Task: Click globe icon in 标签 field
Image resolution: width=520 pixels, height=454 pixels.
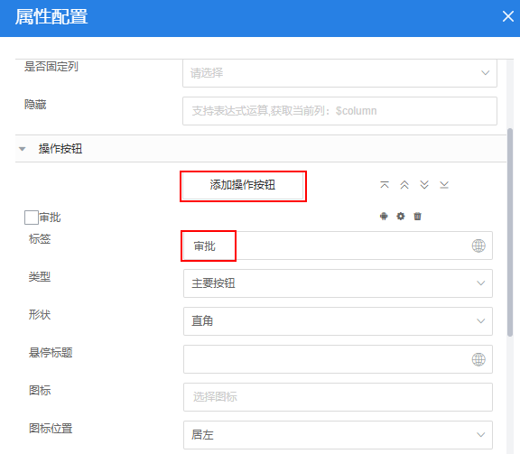Action: [478, 246]
